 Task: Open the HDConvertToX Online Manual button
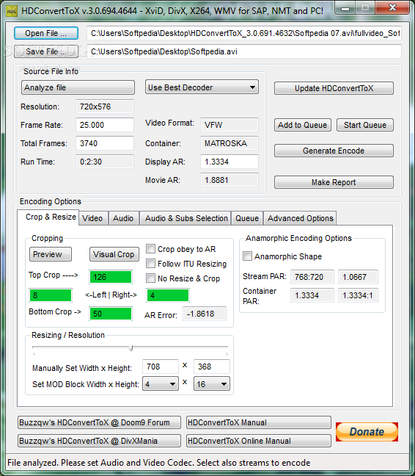pyautogui.click(x=259, y=441)
